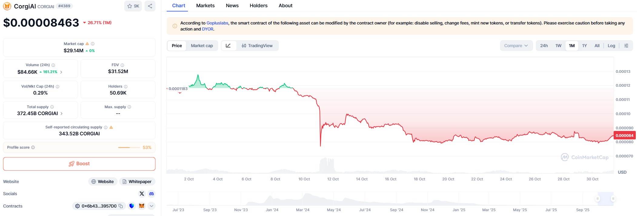Click the mini overview chart timeline

(390, 199)
